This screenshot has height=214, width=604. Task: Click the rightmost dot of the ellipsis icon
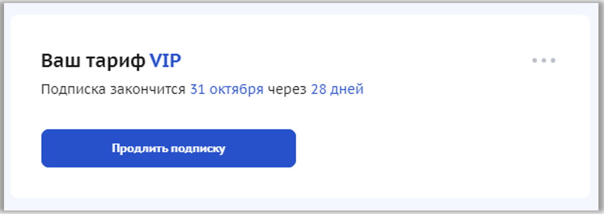coord(553,61)
